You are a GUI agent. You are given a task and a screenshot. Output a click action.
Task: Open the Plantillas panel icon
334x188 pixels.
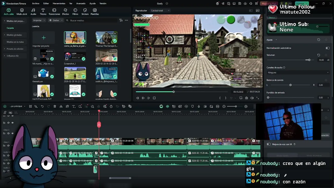point(95,12)
